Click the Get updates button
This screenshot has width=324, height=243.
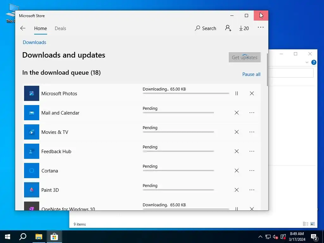[x=245, y=57]
